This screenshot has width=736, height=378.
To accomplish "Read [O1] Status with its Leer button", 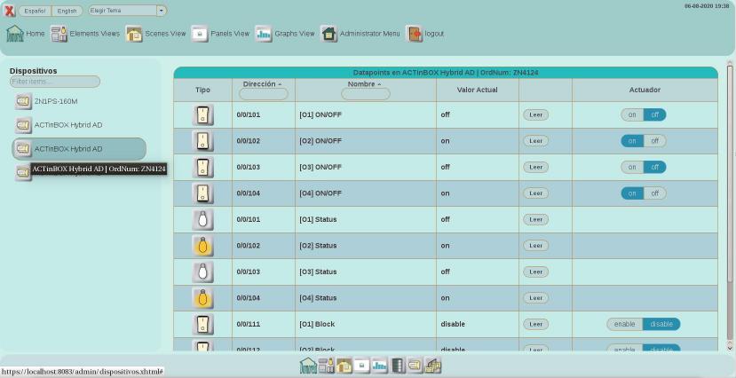I will [x=536, y=219].
